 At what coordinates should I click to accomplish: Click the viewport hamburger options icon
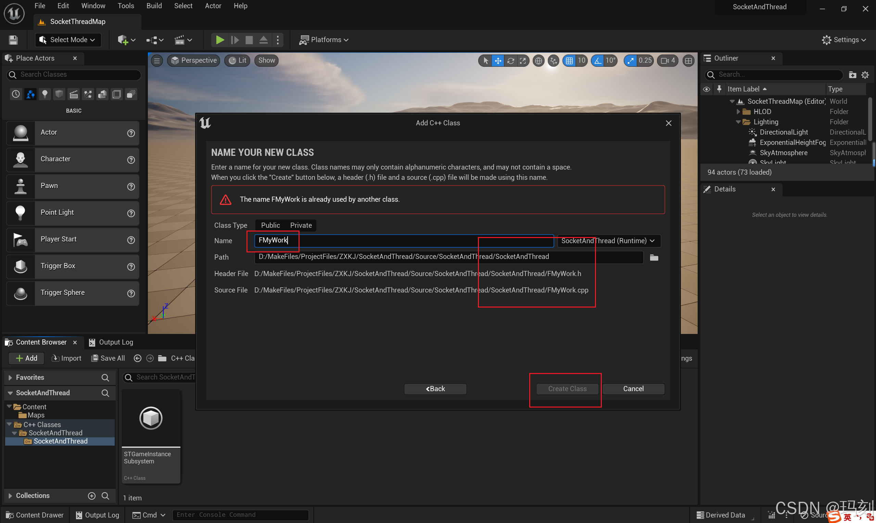157,61
